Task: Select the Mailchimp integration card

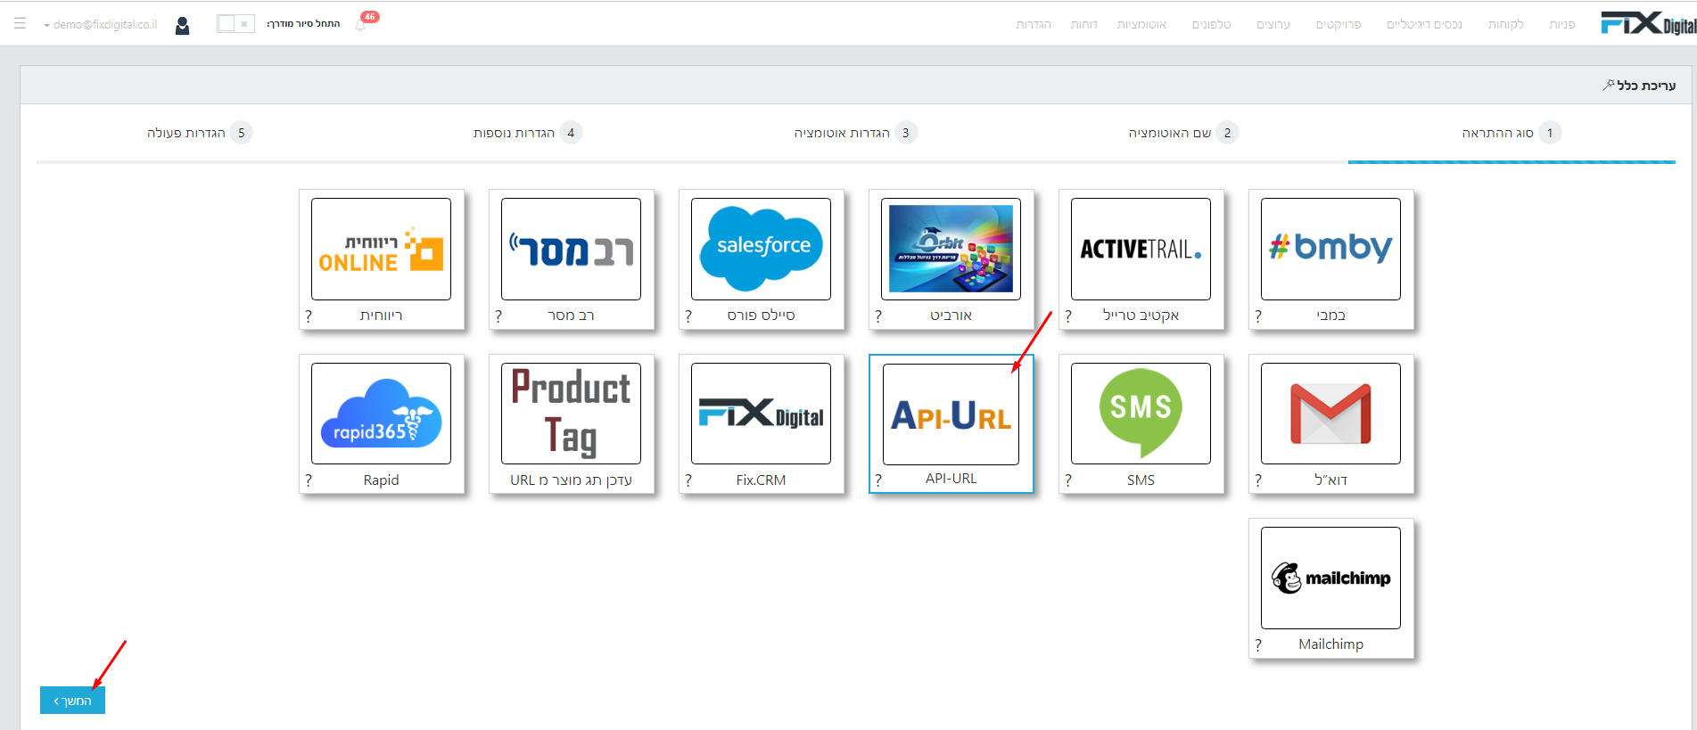Action: tap(1330, 588)
